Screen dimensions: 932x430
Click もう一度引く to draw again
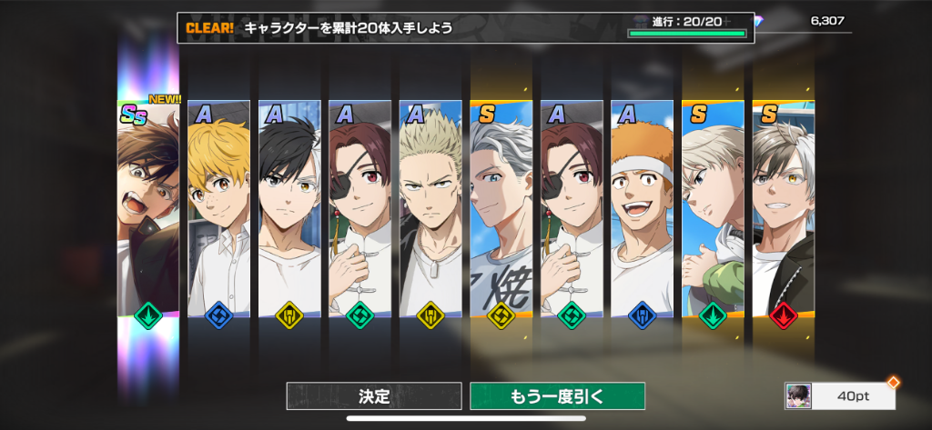(x=557, y=396)
